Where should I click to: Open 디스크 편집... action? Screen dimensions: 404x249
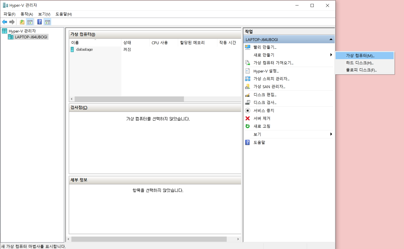[x=265, y=95]
